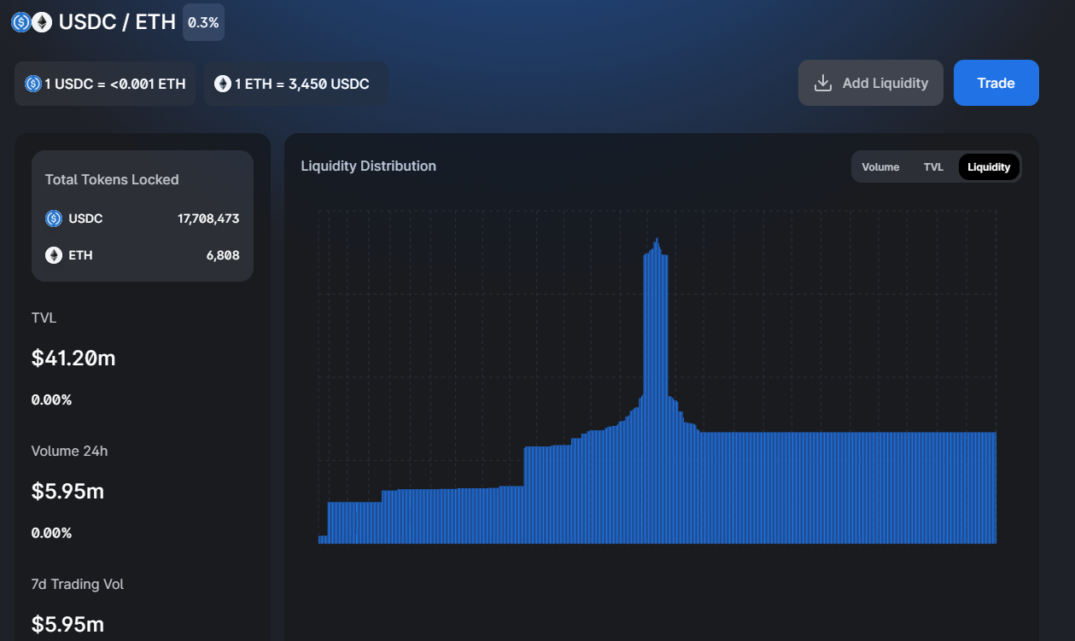
Task: Click the USDC icon in the price chip
Action: [x=33, y=84]
